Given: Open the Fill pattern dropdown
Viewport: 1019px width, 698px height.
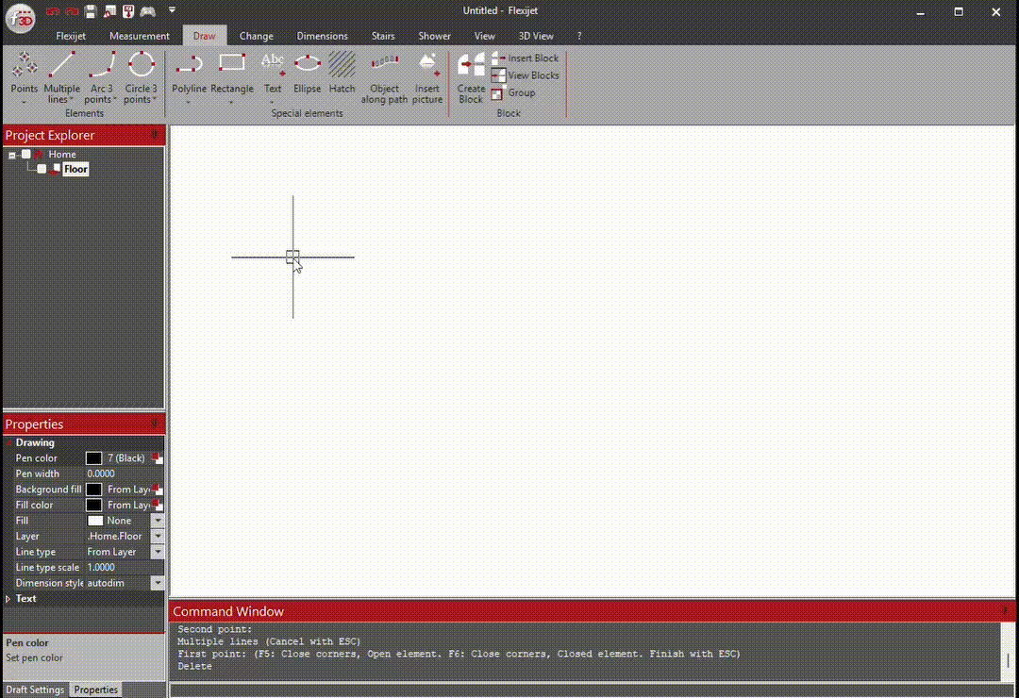Looking at the screenshot, I should (x=158, y=521).
